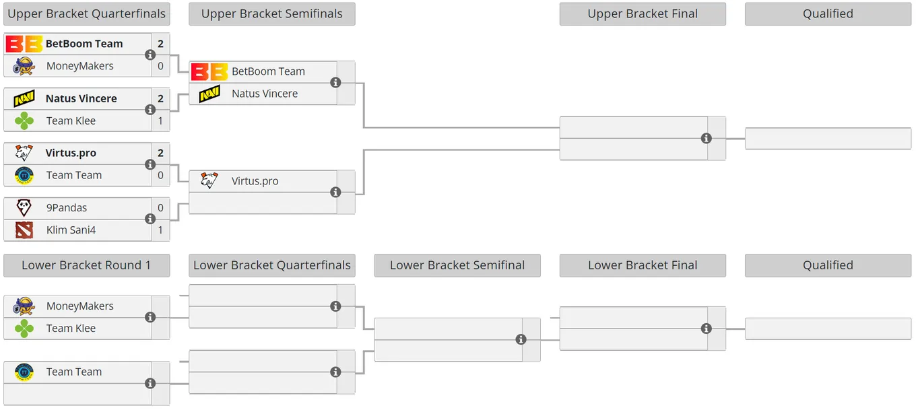The image size is (916, 410).
Task: Select the Upper Bracket Final header
Action: tap(643, 14)
